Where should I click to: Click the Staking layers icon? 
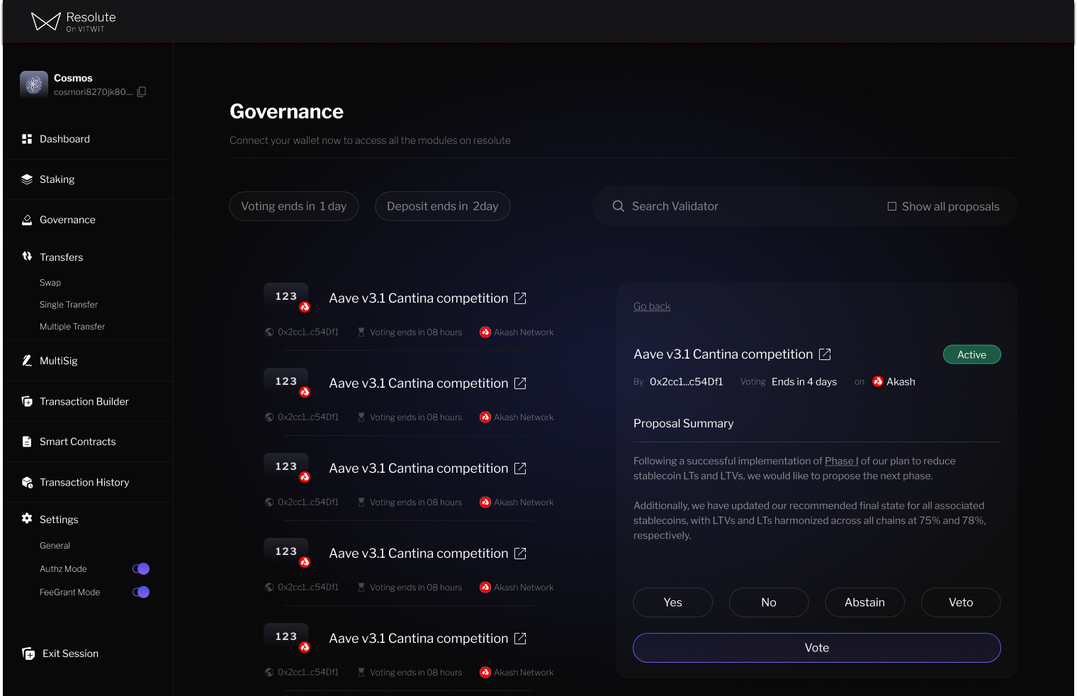click(x=27, y=179)
